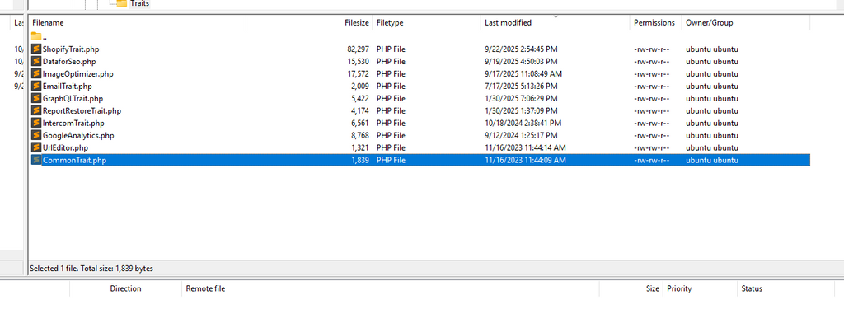The height and width of the screenshot is (323, 844).
Task: Click the 7/17/2025 5:13:26 PM date
Action: click(x=521, y=87)
